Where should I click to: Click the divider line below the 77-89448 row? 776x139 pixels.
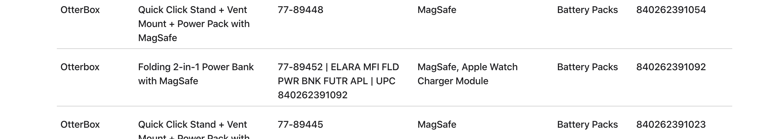(394, 49)
